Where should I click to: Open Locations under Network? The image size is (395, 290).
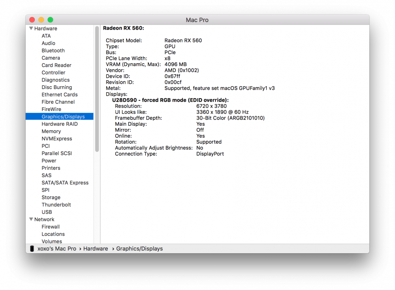53,234
